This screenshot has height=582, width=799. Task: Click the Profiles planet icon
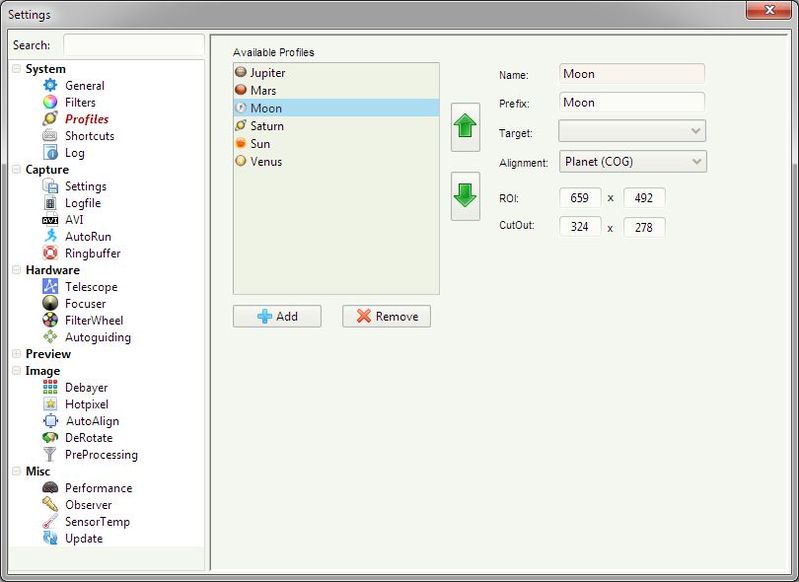click(50, 118)
